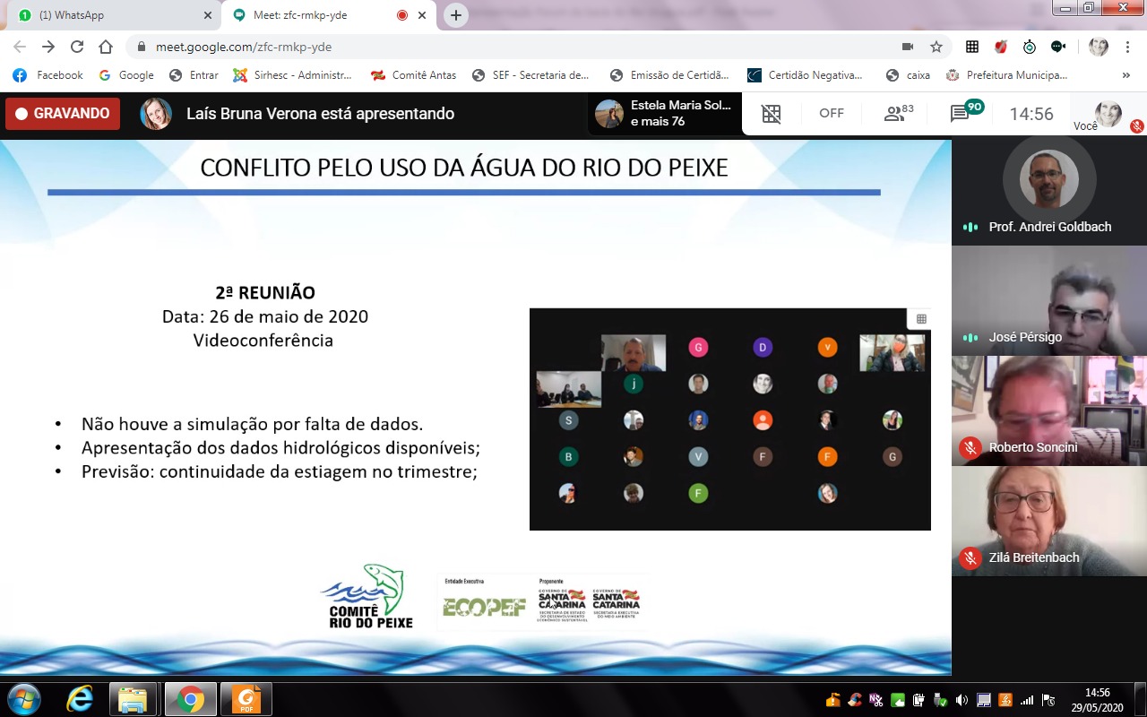Expand Estela Maria Sol... e mais 76 list
The height and width of the screenshot is (717, 1147).
click(x=665, y=114)
